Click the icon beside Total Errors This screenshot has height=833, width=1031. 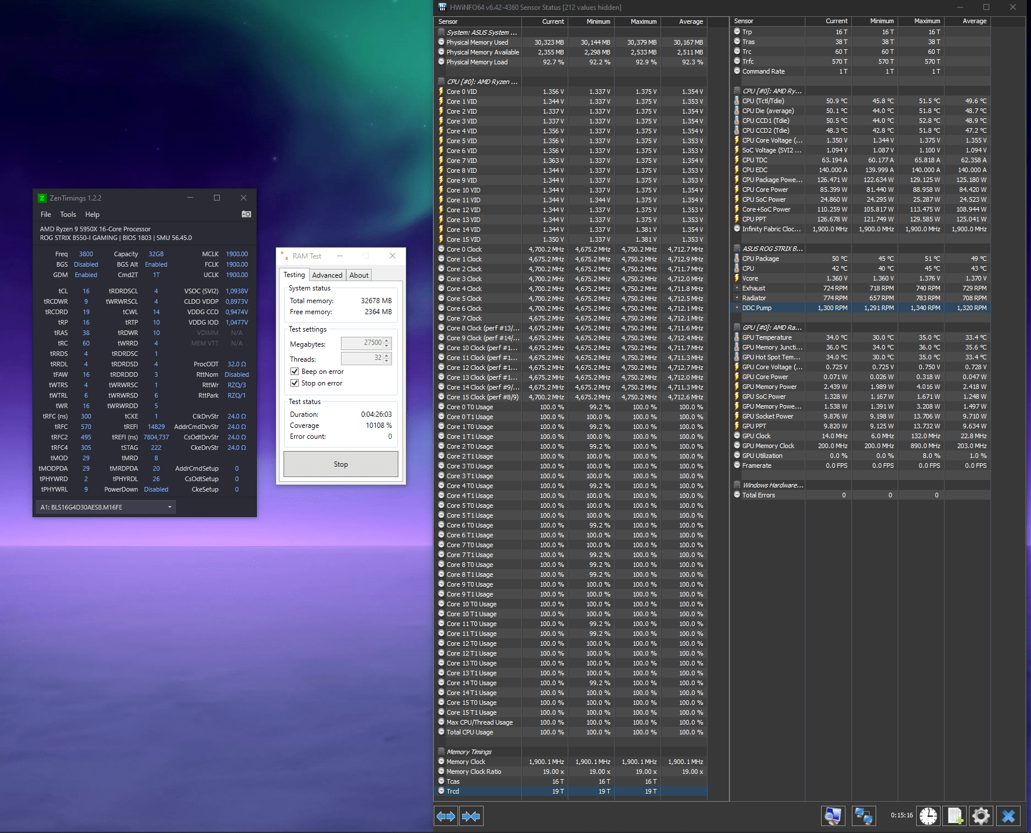click(737, 495)
